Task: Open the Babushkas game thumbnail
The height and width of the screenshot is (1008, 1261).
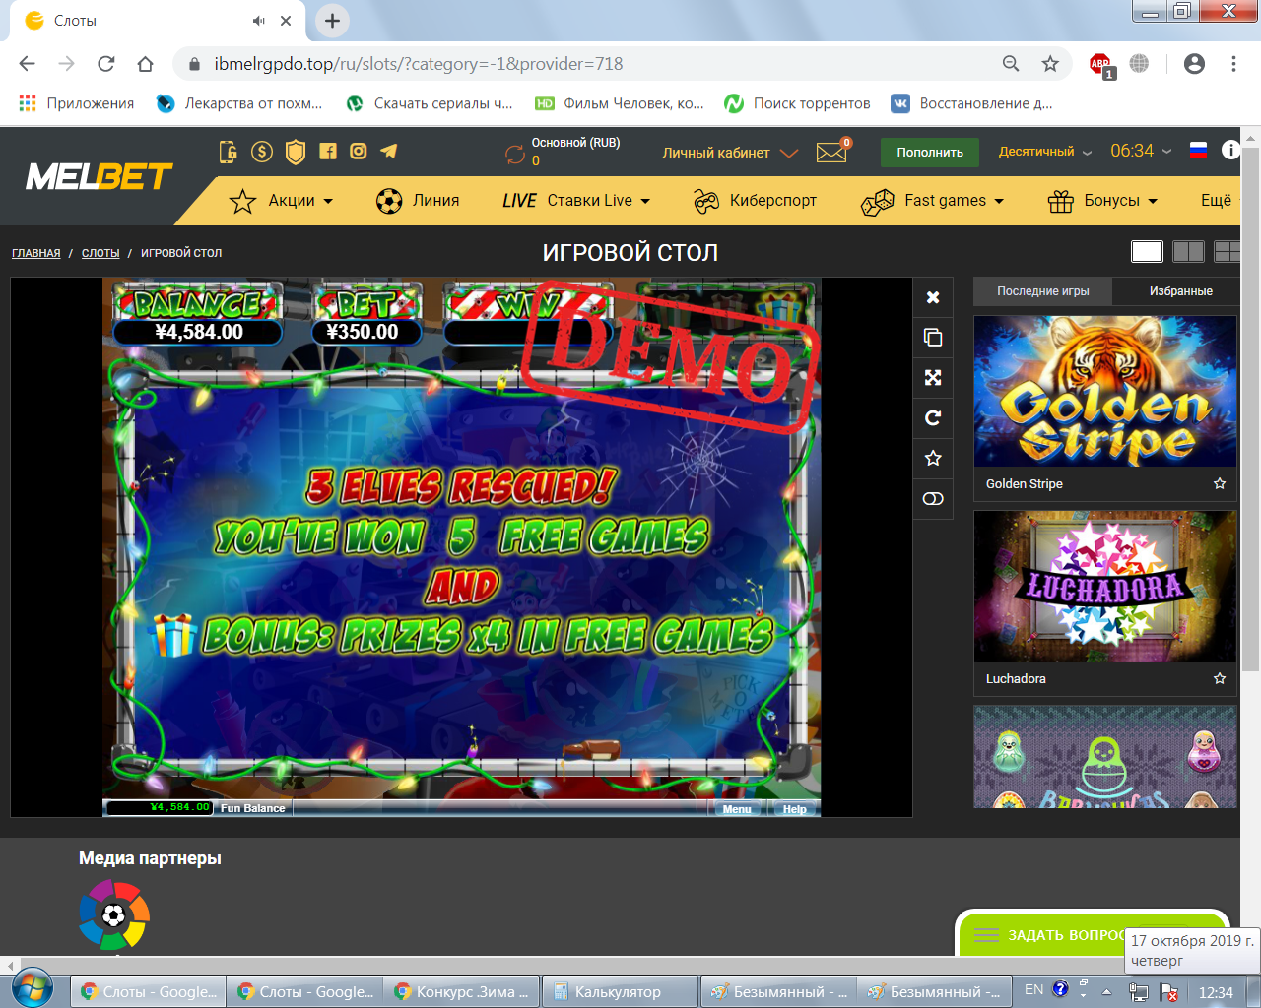Action: tap(1105, 757)
